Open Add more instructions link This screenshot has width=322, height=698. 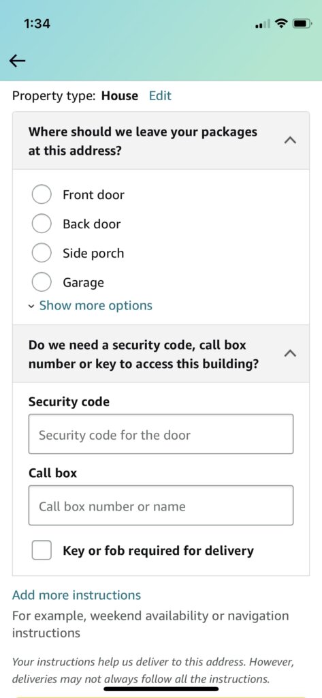click(x=76, y=595)
